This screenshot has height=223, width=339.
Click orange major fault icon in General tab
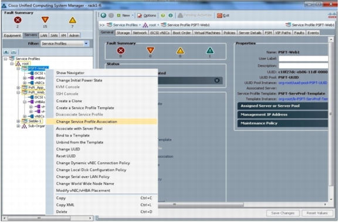pos(150,50)
